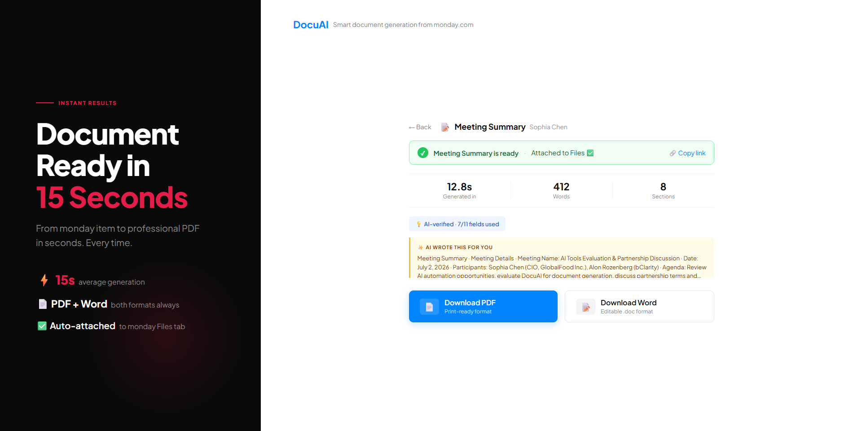This screenshot has width=862, height=431.
Task: Click the 12.8s generated time value
Action: (459, 187)
